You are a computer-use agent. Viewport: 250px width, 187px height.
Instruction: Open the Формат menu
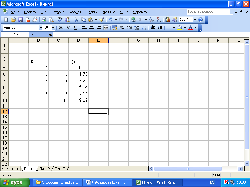click(75, 12)
